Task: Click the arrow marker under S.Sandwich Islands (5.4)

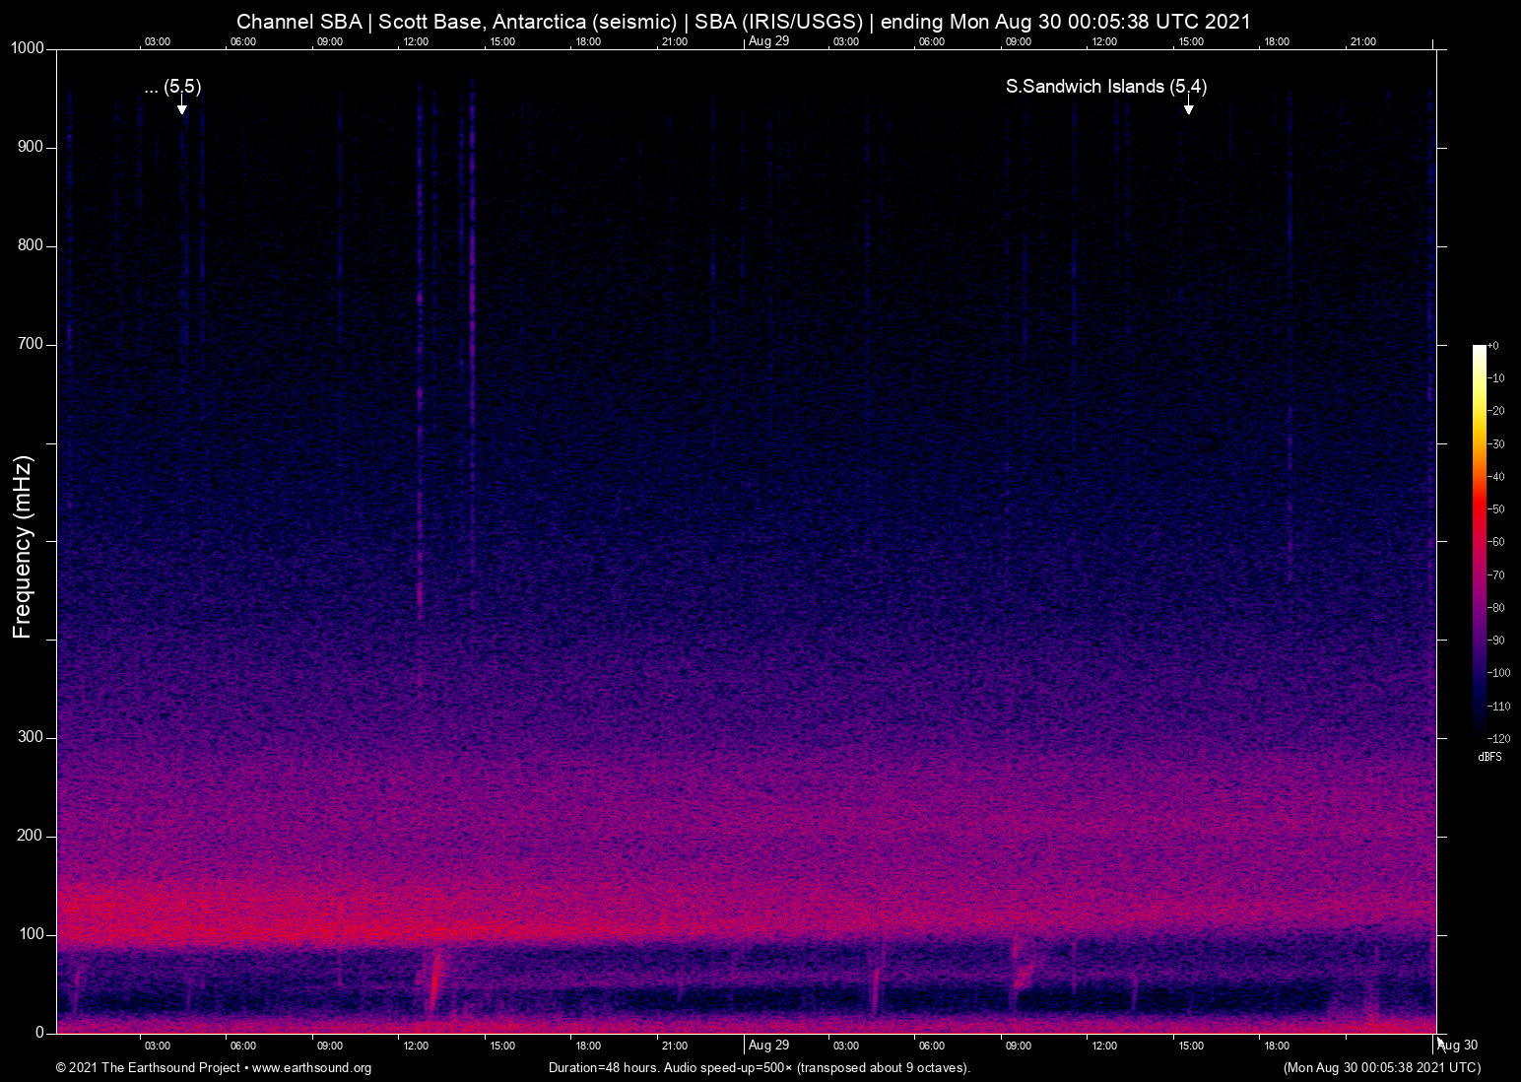Action: [1189, 107]
